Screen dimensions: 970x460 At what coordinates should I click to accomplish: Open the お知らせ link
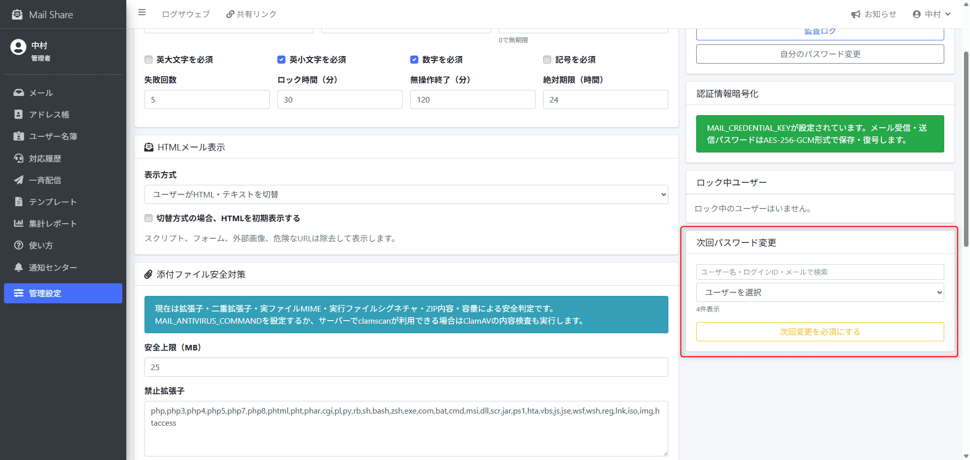(874, 14)
